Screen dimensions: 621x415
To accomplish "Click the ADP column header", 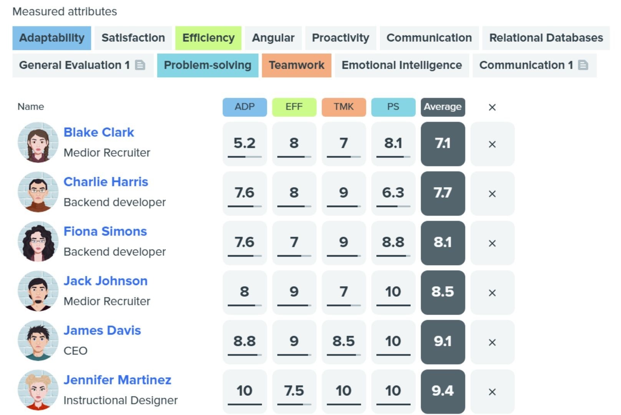I will [x=244, y=107].
